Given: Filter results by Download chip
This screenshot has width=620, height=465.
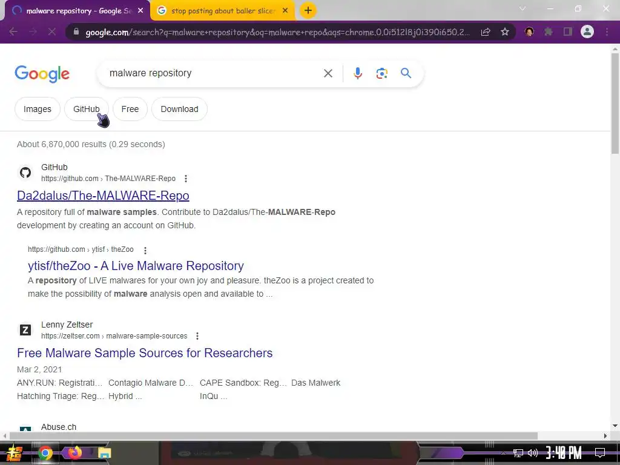Looking at the screenshot, I should [179, 109].
